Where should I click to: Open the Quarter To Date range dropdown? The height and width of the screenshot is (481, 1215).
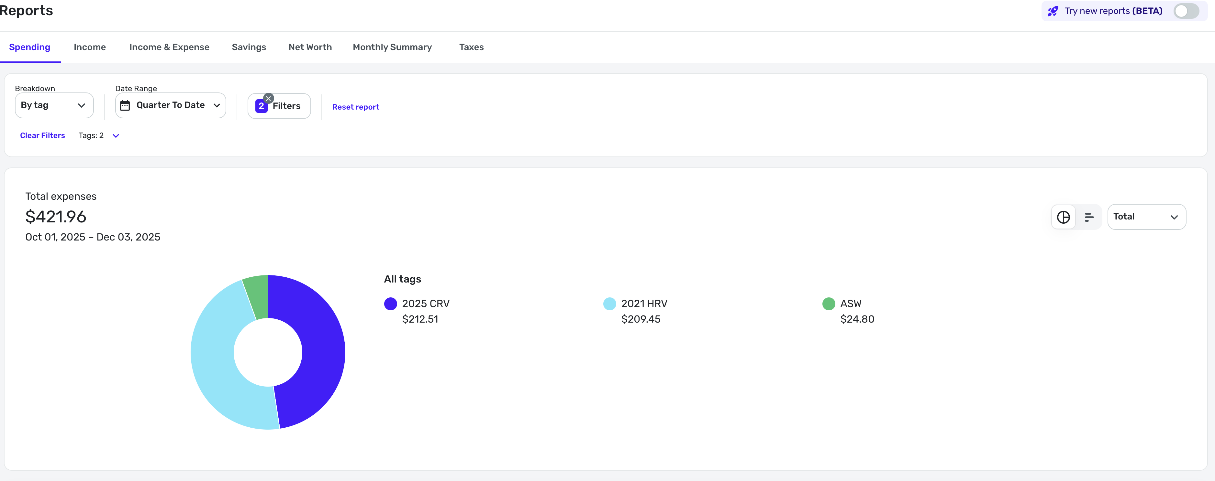pyautogui.click(x=171, y=105)
